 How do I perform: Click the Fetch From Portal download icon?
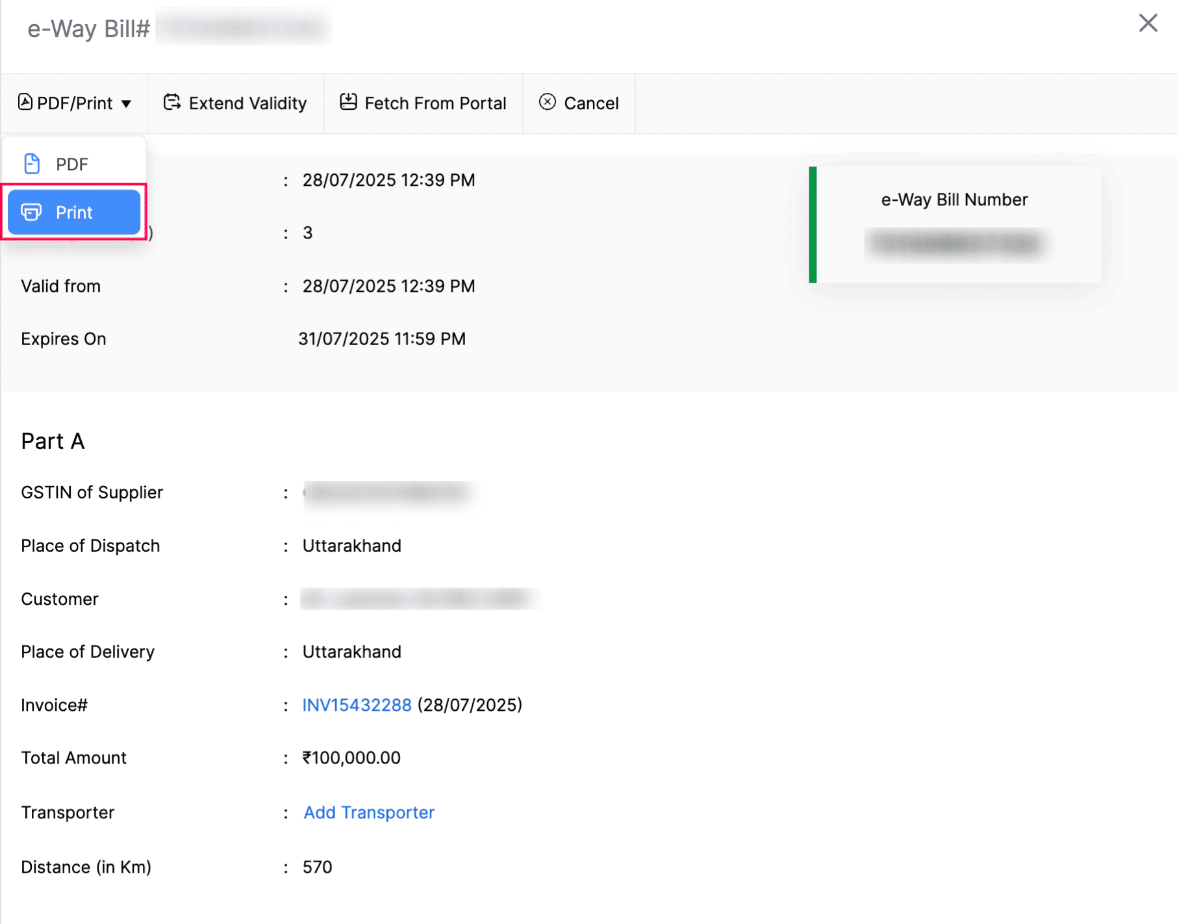[x=348, y=103]
